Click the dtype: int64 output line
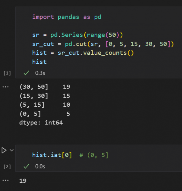The height and width of the screenshot is (191, 182). 41,123
